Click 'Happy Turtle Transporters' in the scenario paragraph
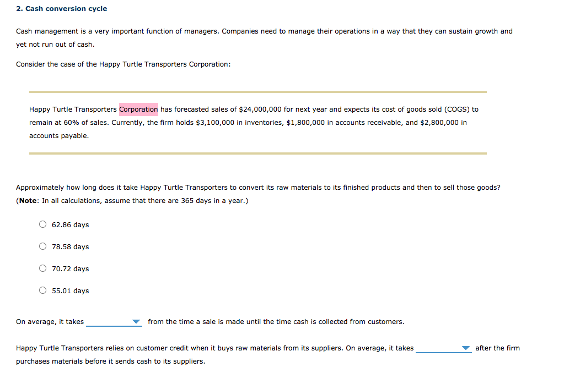 pos(72,109)
